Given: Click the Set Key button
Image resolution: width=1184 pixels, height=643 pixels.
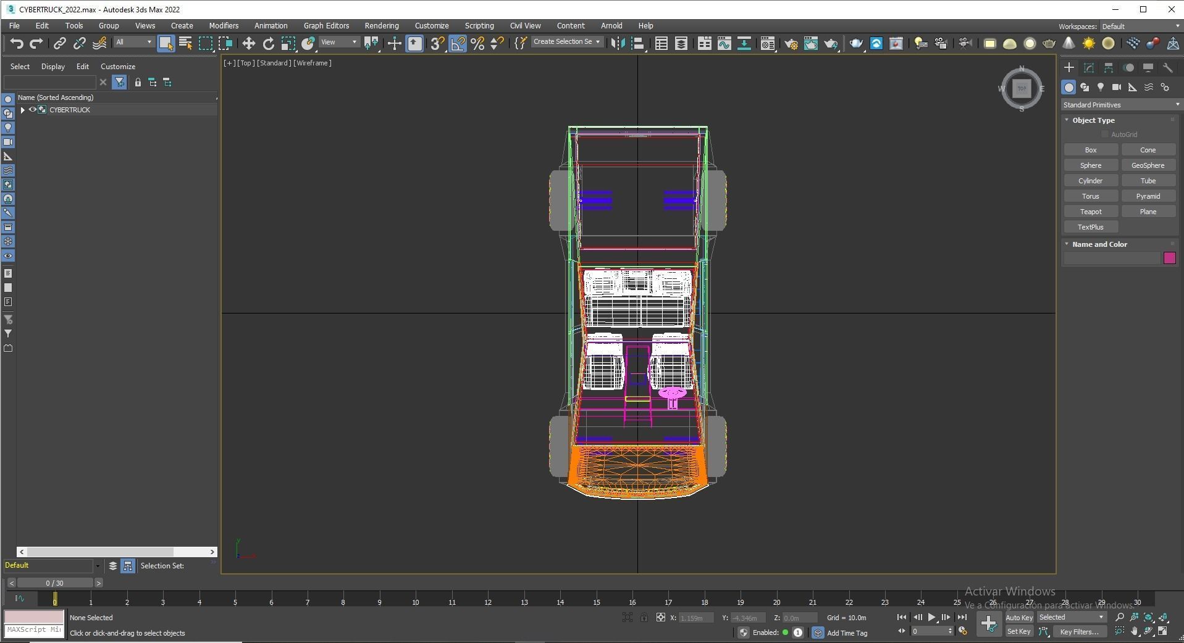Looking at the screenshot, I should (x=1019, y=632).
